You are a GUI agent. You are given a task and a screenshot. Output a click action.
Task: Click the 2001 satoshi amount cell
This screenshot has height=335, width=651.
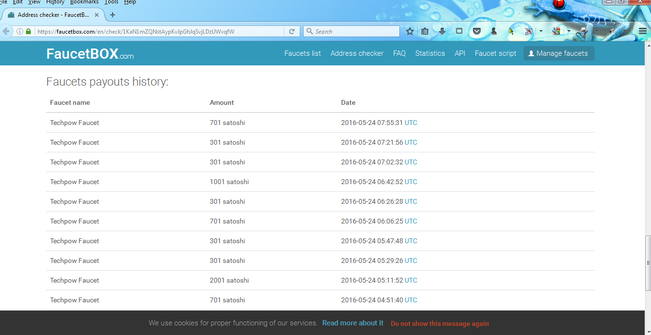pos(229,280)
